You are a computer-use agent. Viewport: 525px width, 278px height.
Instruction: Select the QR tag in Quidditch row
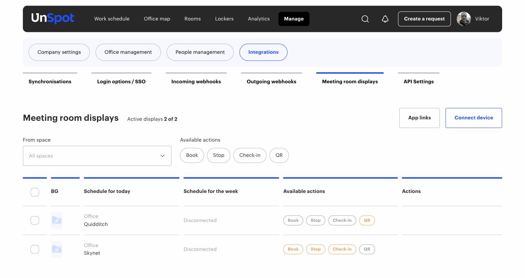pos(367,220)
